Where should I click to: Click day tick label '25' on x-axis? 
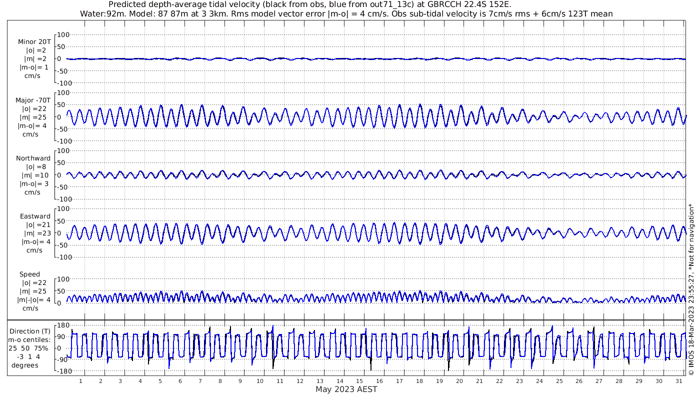tap(559, 381)
